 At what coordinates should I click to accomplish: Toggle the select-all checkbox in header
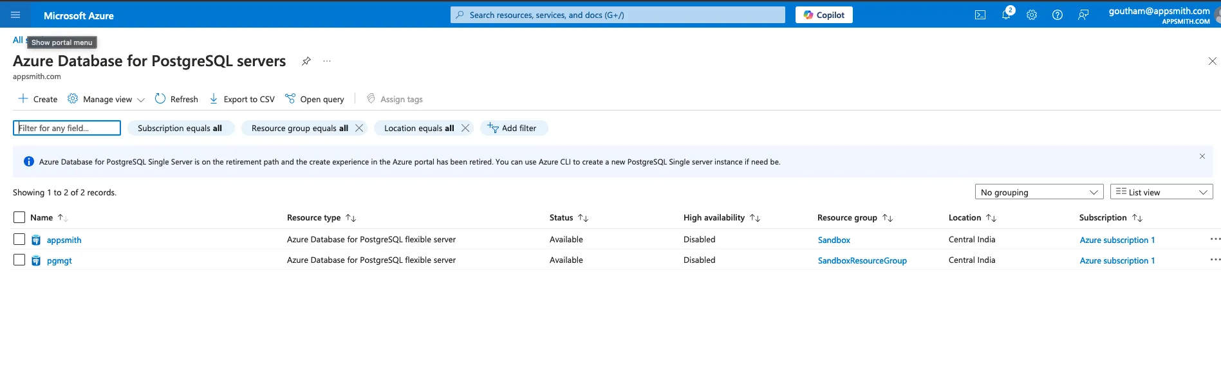19,217
